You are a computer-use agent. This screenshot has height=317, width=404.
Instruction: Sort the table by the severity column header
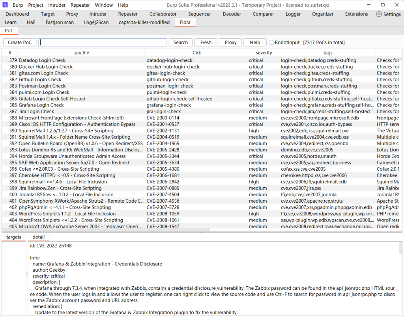(x=264, y=52)
